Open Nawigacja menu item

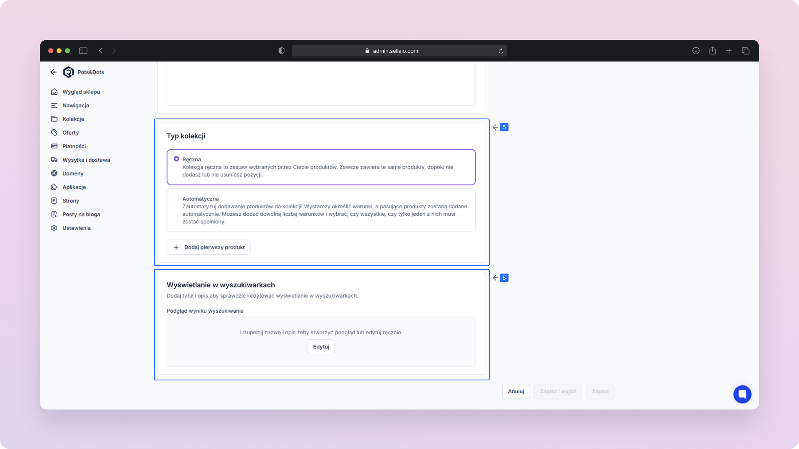76,106
